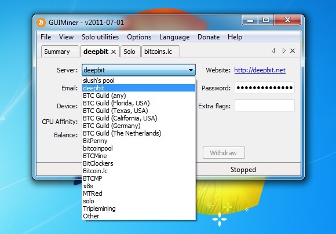
Task: Open the Language menu
Action: coord(174,37)
